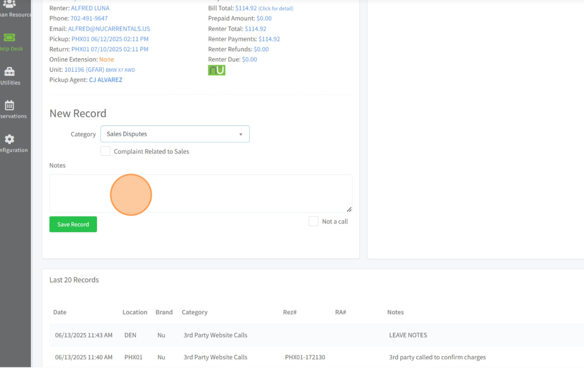This screenshot has height=369, width=584.
Task: Click pickup agent CJ ALVAREZ
Action: [x=106, y=80]
